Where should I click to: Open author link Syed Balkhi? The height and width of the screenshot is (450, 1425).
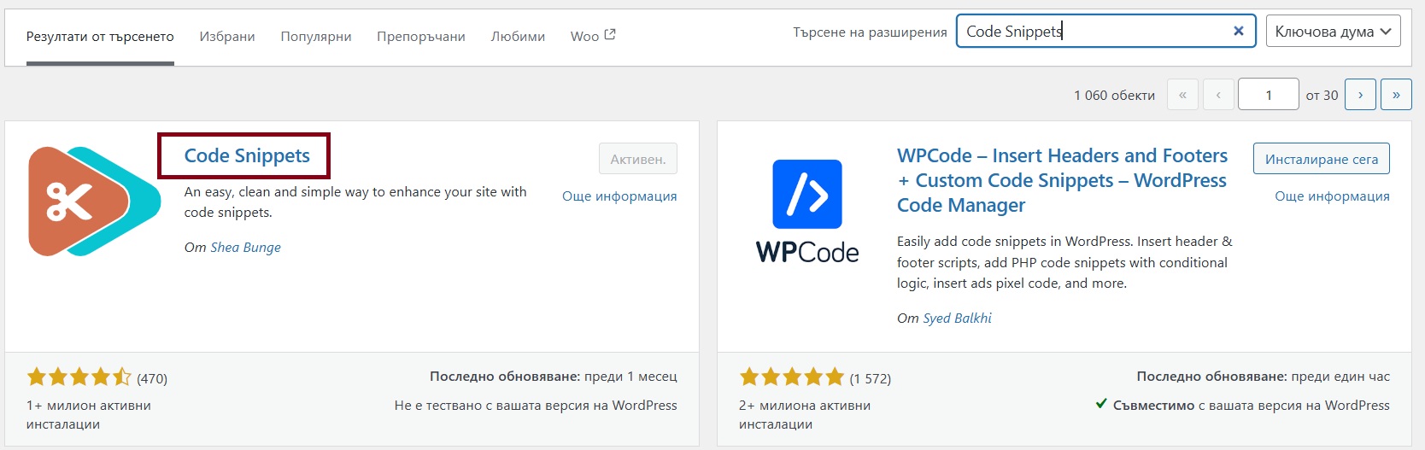[x=957, y=318]
